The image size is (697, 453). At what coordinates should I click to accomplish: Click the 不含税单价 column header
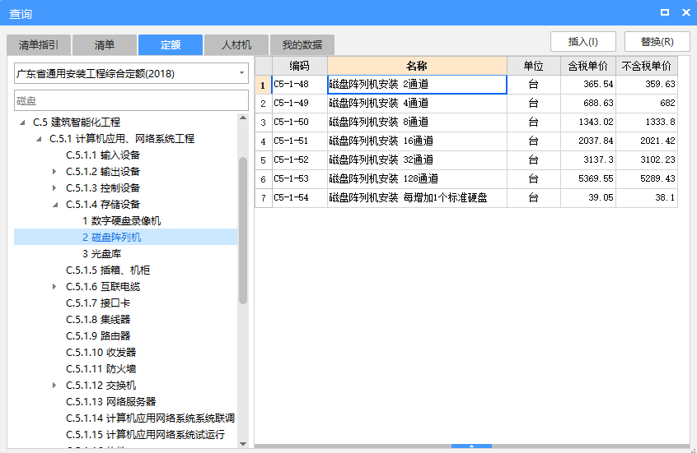(x=646, y=66)
